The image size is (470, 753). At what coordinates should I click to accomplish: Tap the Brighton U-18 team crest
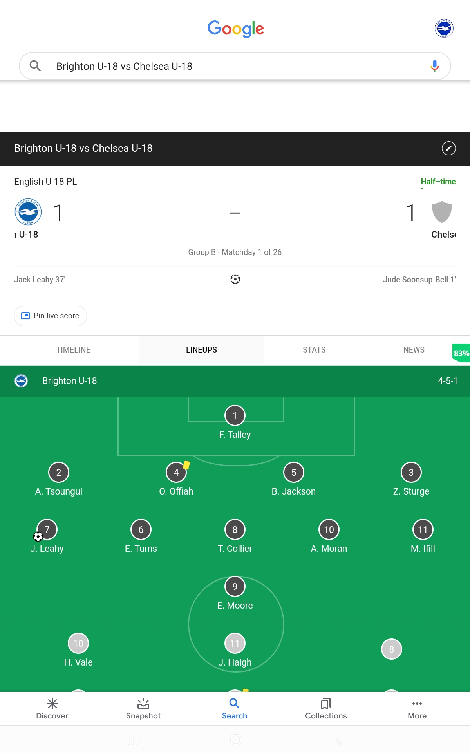coord(28,212)
